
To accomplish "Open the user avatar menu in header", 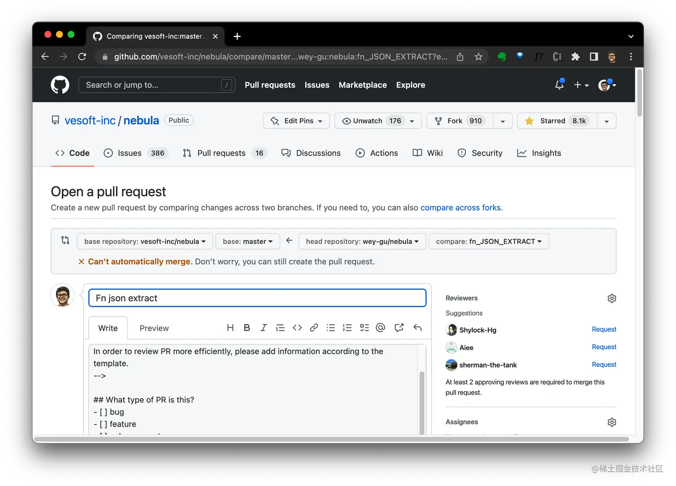I will 607,85.
